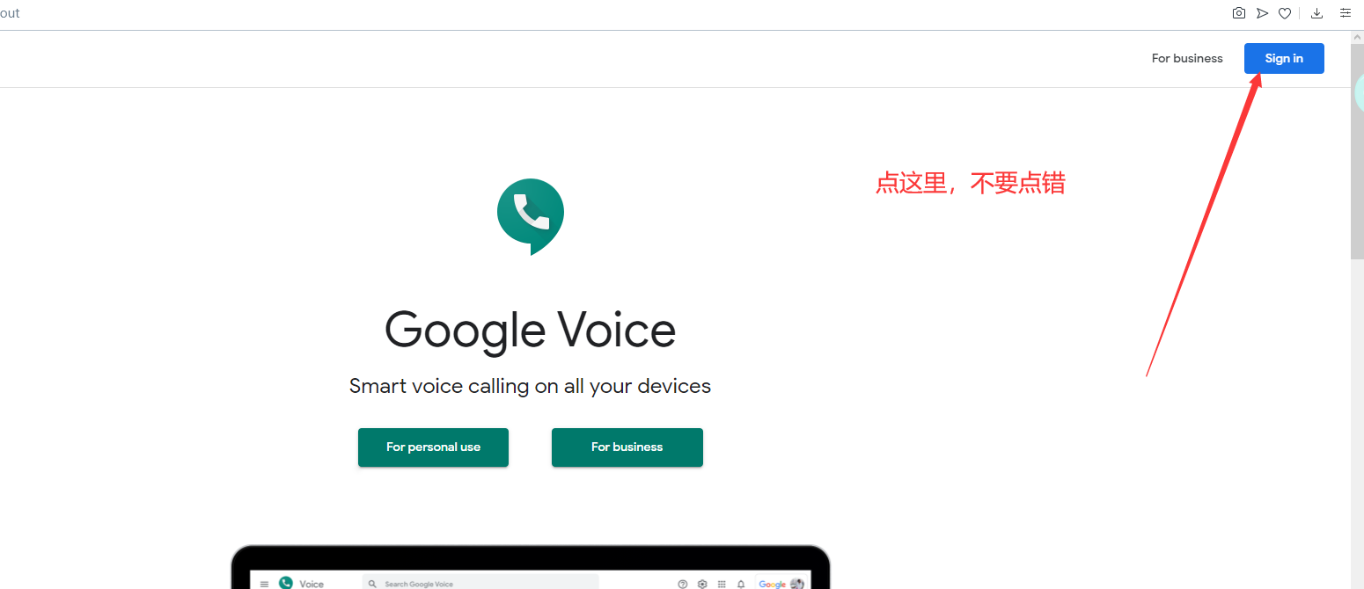This screenshot has width=1364, height=589.
Task: Click the Google account avatar in preview
Action: 797,584
